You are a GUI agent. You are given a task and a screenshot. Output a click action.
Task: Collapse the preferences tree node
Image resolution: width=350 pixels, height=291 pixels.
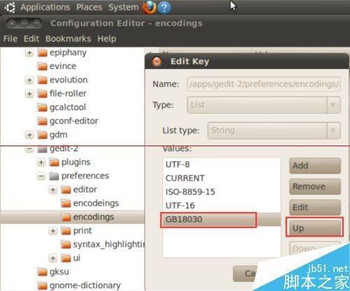pyautogui.click(x=41, y=176)
